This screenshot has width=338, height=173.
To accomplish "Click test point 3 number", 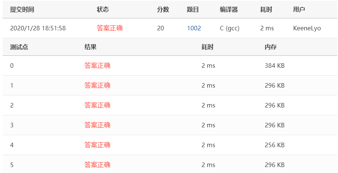I will click(12, 125).
